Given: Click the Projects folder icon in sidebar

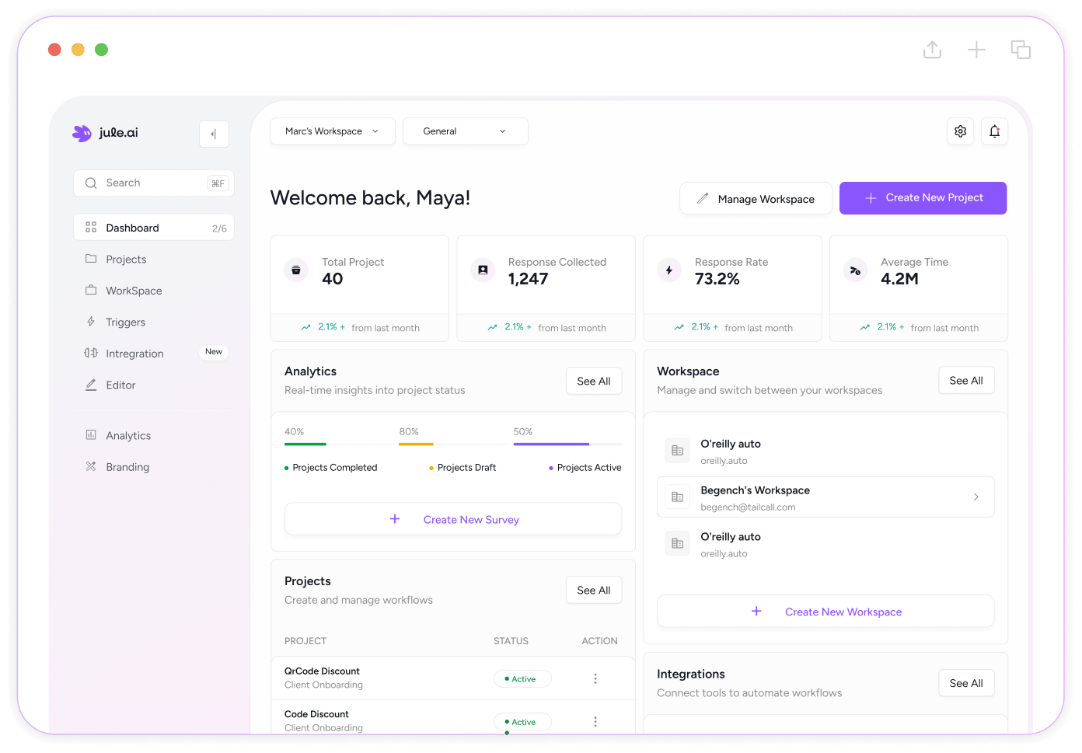Looking at the screenshot, I should click(91, 259).
